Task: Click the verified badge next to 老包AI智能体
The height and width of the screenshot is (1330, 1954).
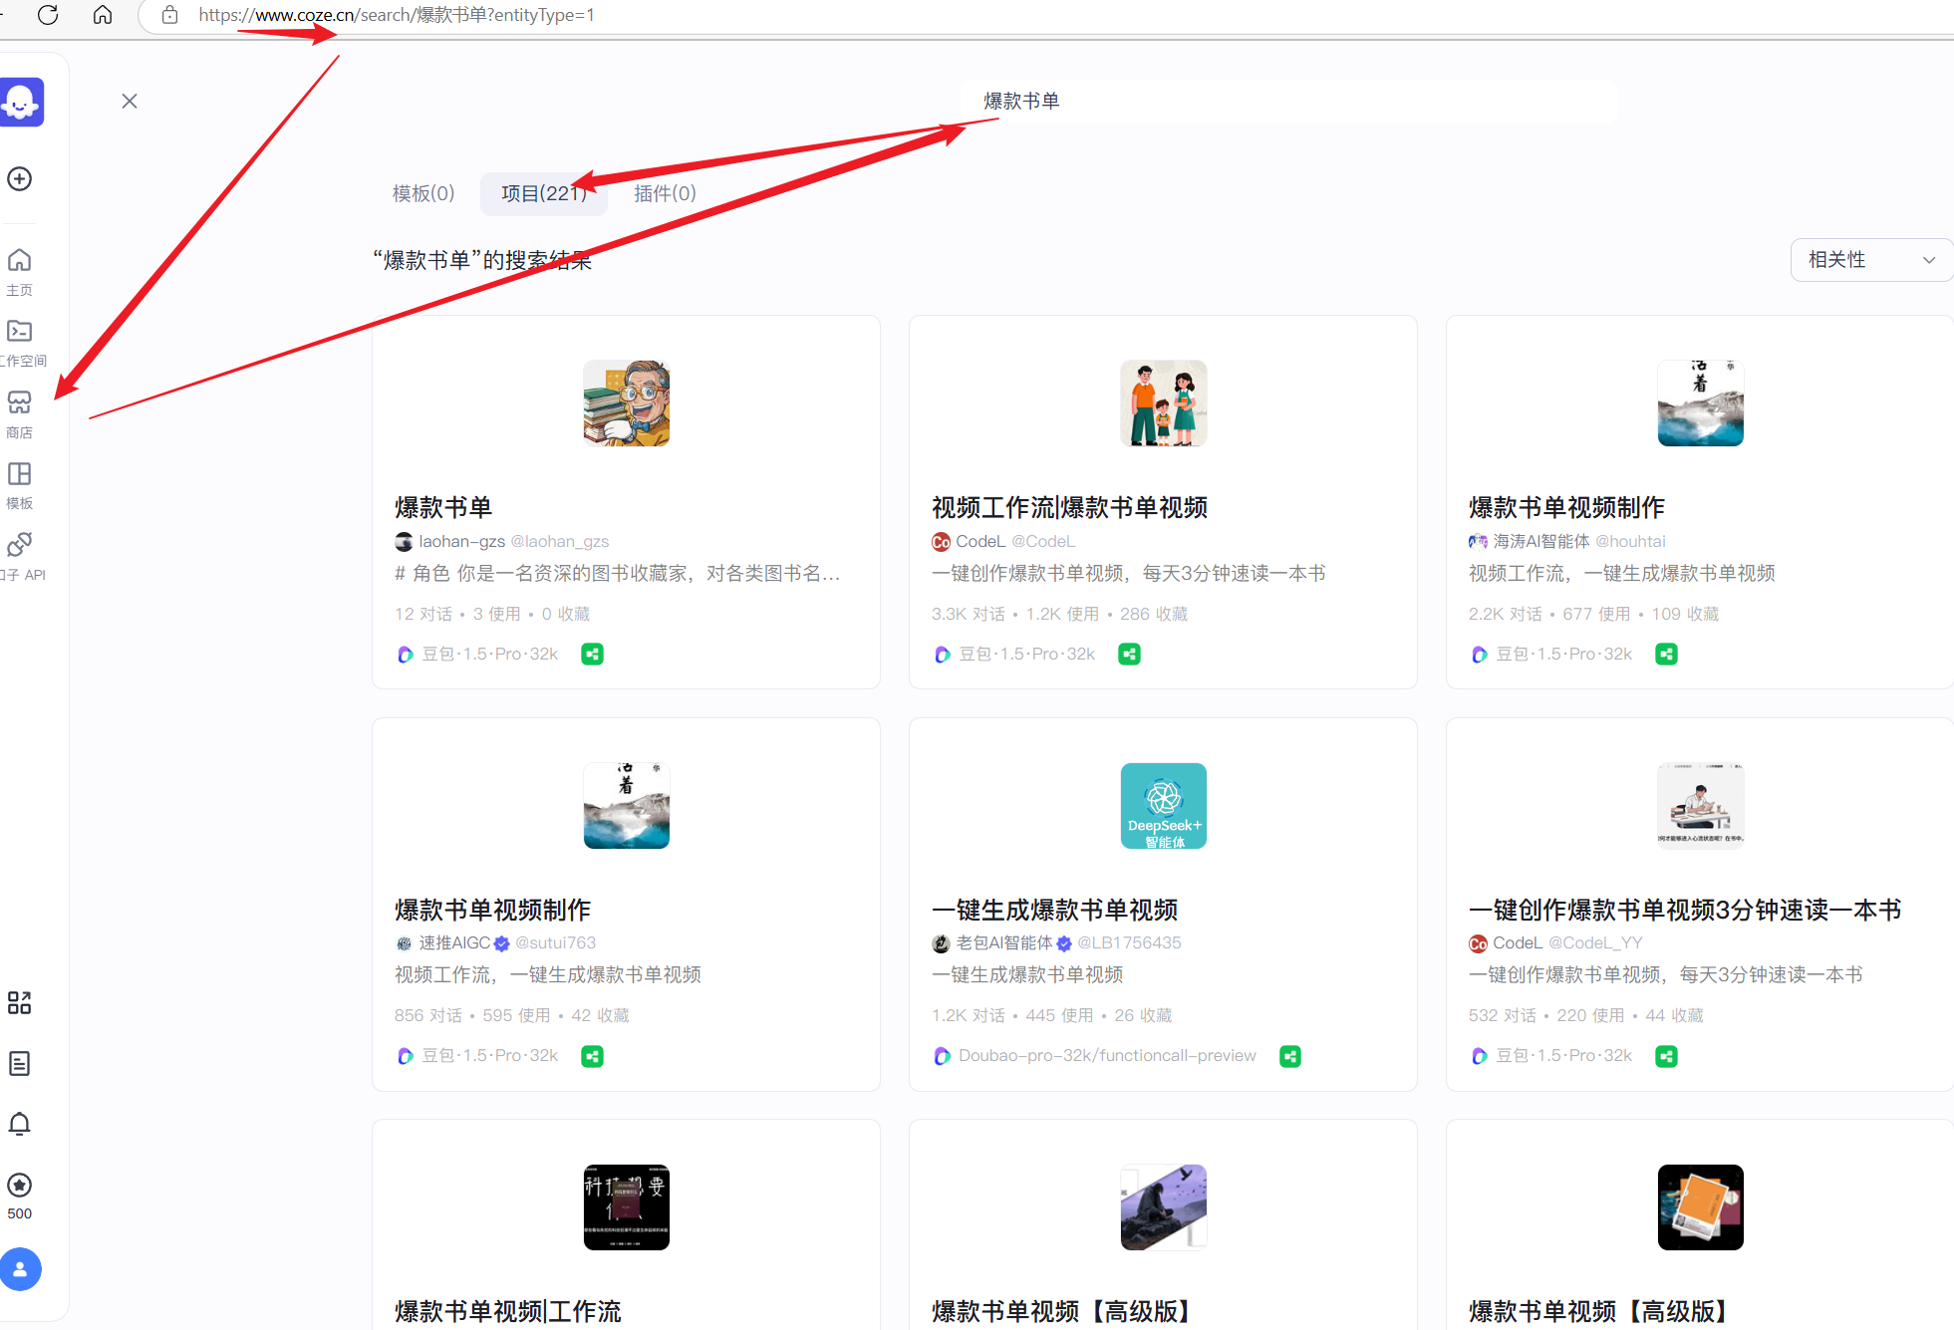Action: point(1064,943)
